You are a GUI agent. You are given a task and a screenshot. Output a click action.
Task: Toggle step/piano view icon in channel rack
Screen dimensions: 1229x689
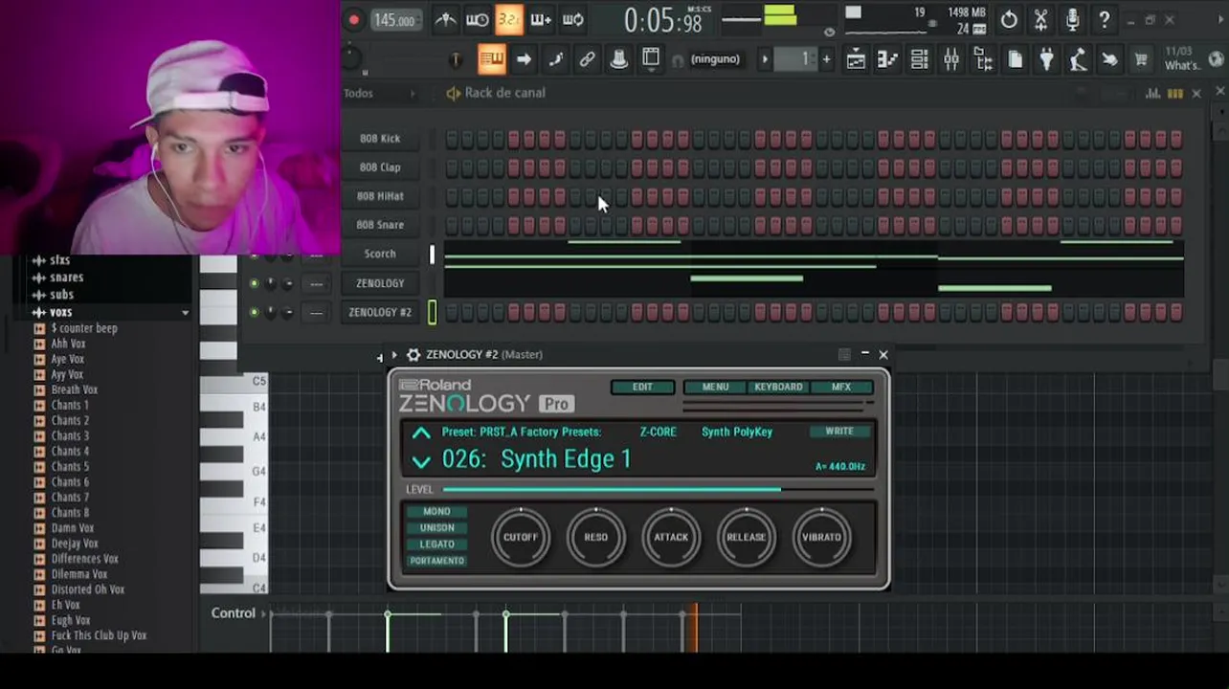pos(1174,93)
